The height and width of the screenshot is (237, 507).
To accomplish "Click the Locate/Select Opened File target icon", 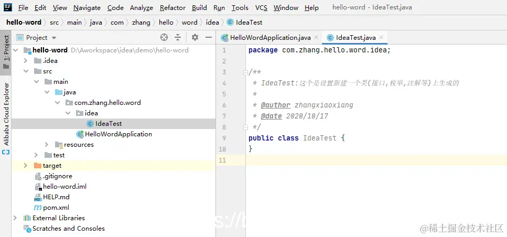I will [164, 38].
